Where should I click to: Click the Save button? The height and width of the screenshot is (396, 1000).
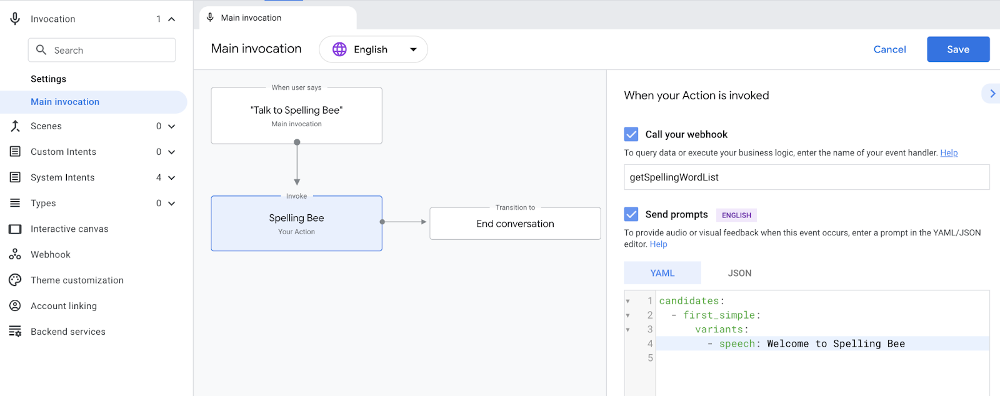click(957, 49)
